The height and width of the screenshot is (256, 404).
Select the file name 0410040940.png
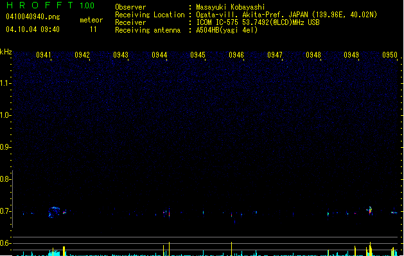pos(33,17)
